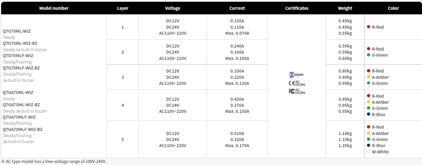Click the free-voltage range footnote
The width and height of the screenshot is (422, 165).
point(54,162)
